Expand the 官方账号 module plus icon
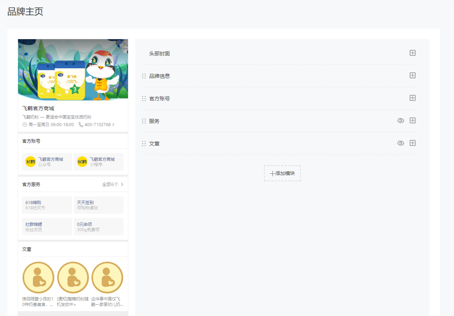454x316 pixels. tap(412, 98)
